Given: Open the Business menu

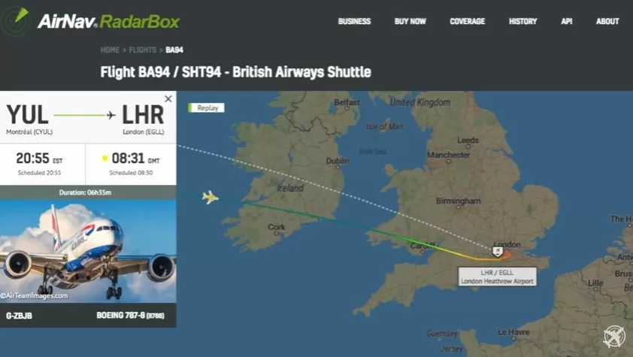Looking at the screenshot, I should pos(354,21).
